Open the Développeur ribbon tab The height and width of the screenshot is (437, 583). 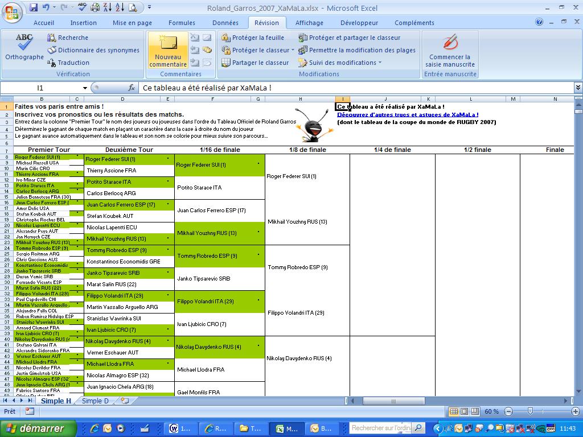tap(359, 23)
